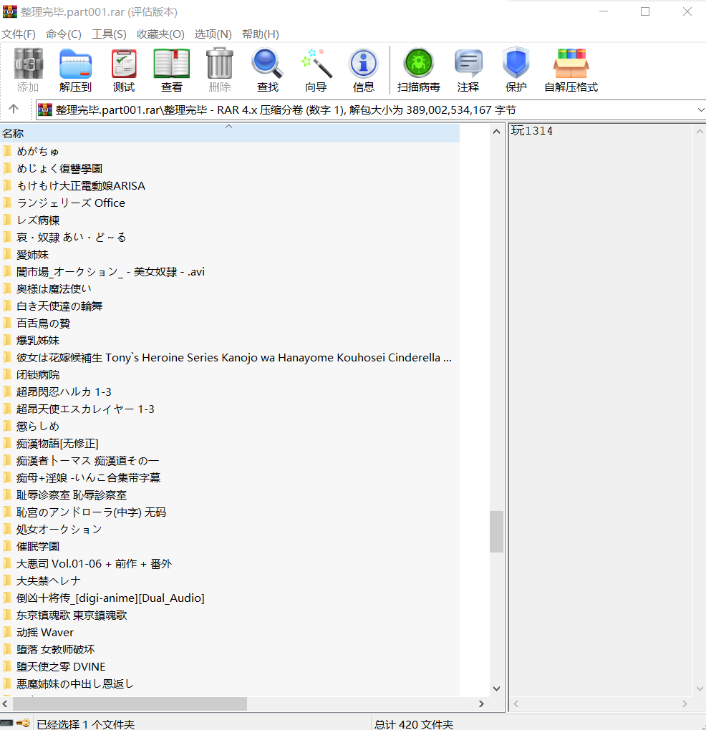Viewport: 706px width, 730px height.
Task: Click the password key icon in status bar
Action: pyautogui.click(x=24, y=723)
